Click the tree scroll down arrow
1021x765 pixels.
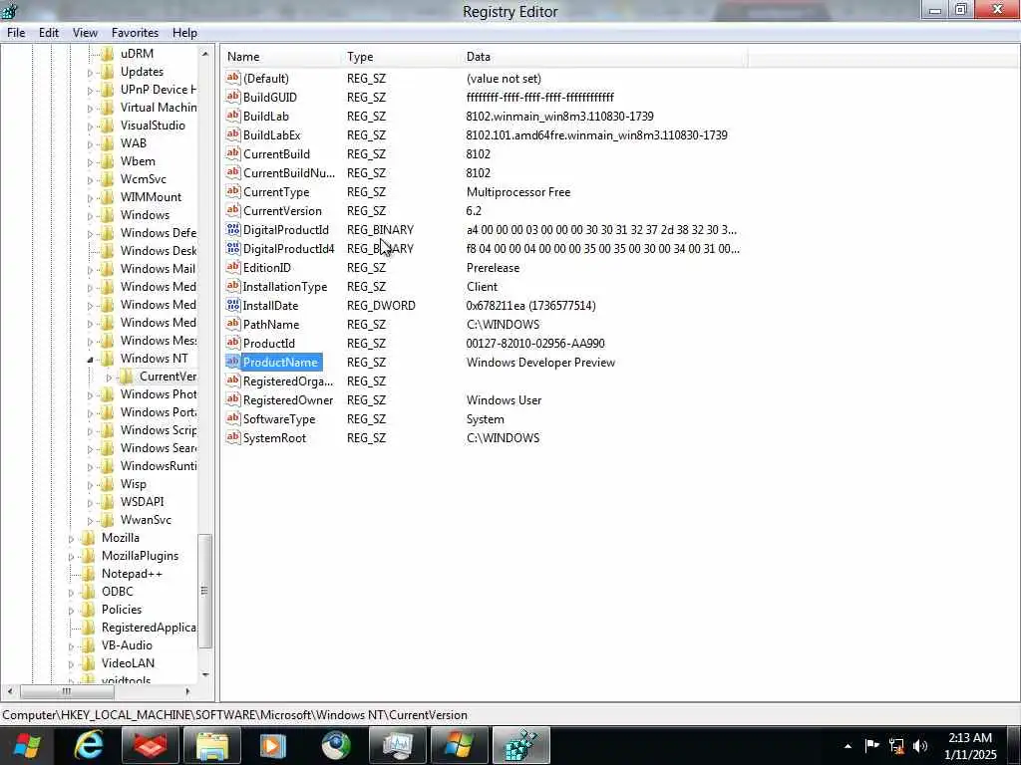pos(205,674)
